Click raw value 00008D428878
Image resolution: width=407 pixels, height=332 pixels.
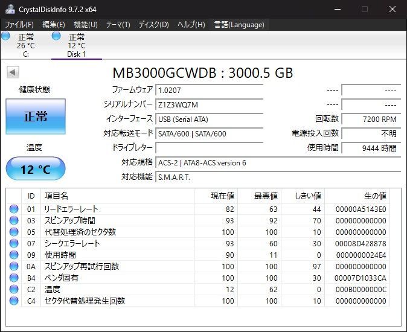pyautogui.click(x=361, y=243)
